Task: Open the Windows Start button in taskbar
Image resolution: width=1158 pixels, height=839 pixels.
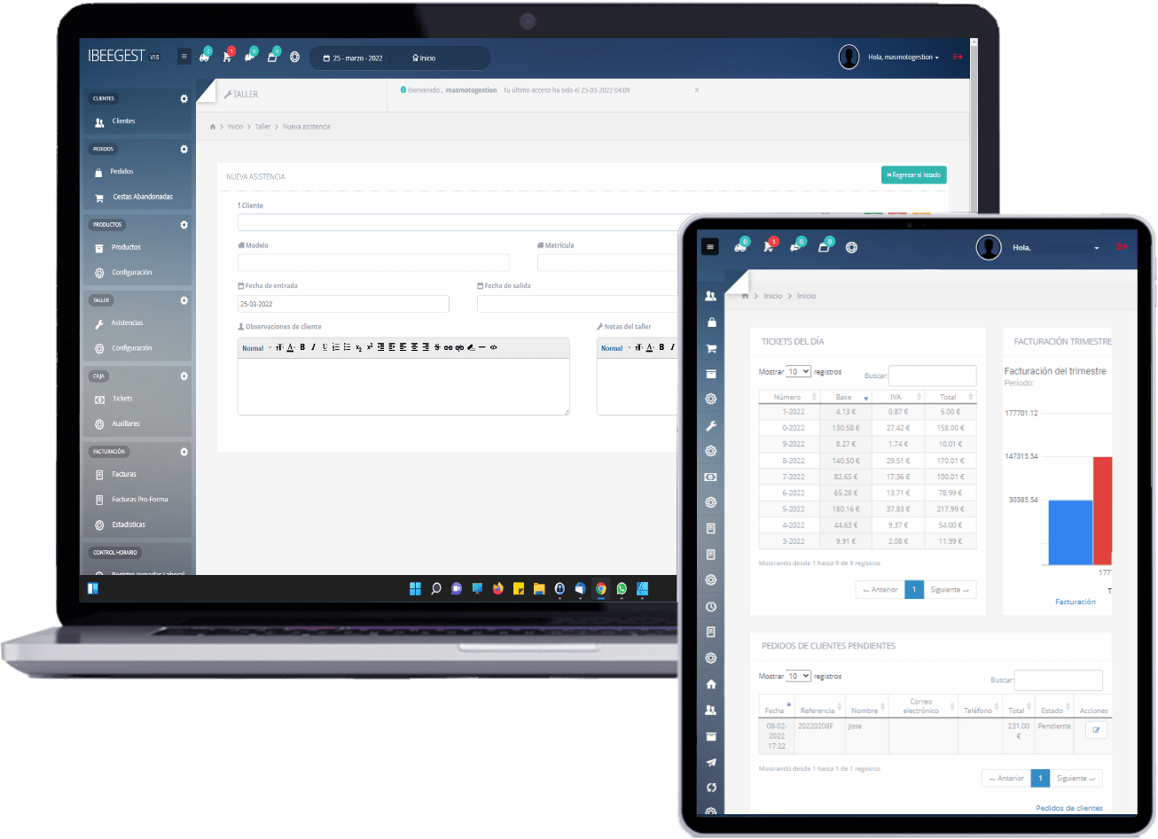Action: pyautogui.click(x=415, y=588)
